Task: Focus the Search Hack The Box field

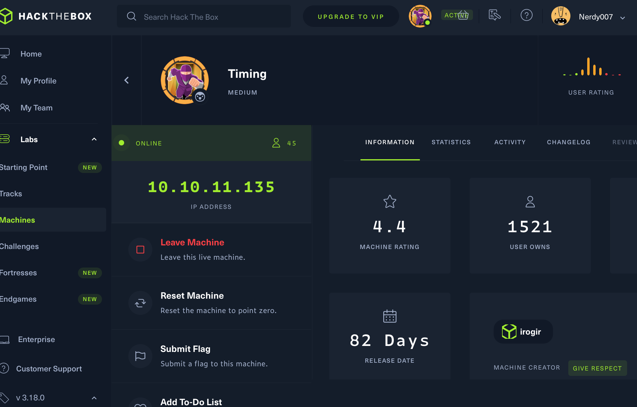Action: (204, 16)
